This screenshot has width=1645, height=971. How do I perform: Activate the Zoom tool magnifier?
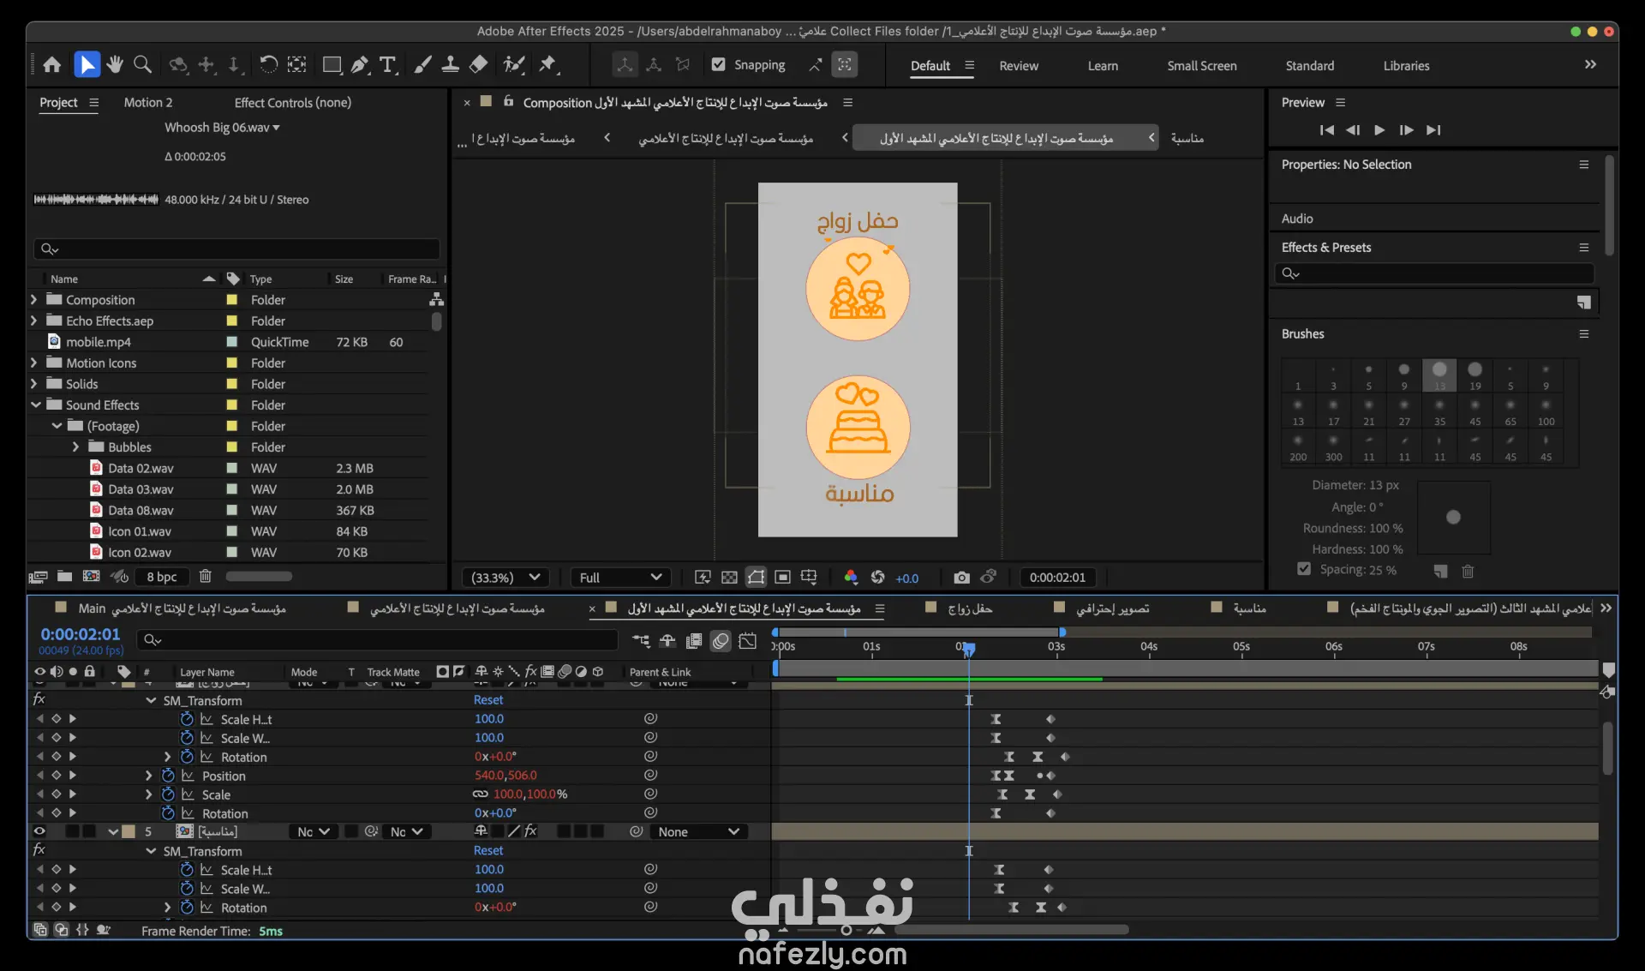pos(142,65)
